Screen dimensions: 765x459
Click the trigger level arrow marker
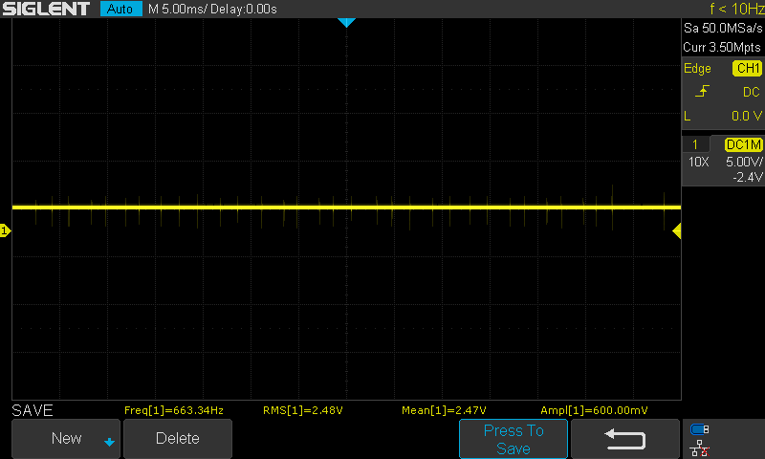click(x=677, y=230)
